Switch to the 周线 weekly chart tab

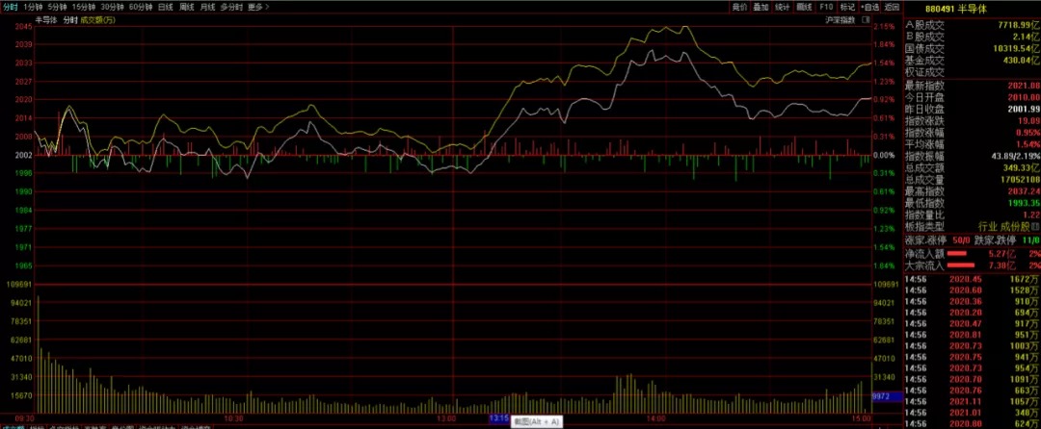click(x=187, y=7)
